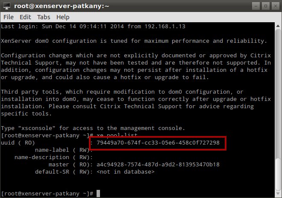Image resolution: width=282 pixels, height=198 pixels.
Task: Click the 'name-label ( RW)' field
Action: 64,150
